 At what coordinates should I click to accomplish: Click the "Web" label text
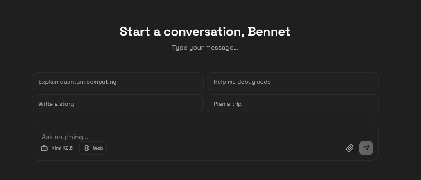[98, 148]
